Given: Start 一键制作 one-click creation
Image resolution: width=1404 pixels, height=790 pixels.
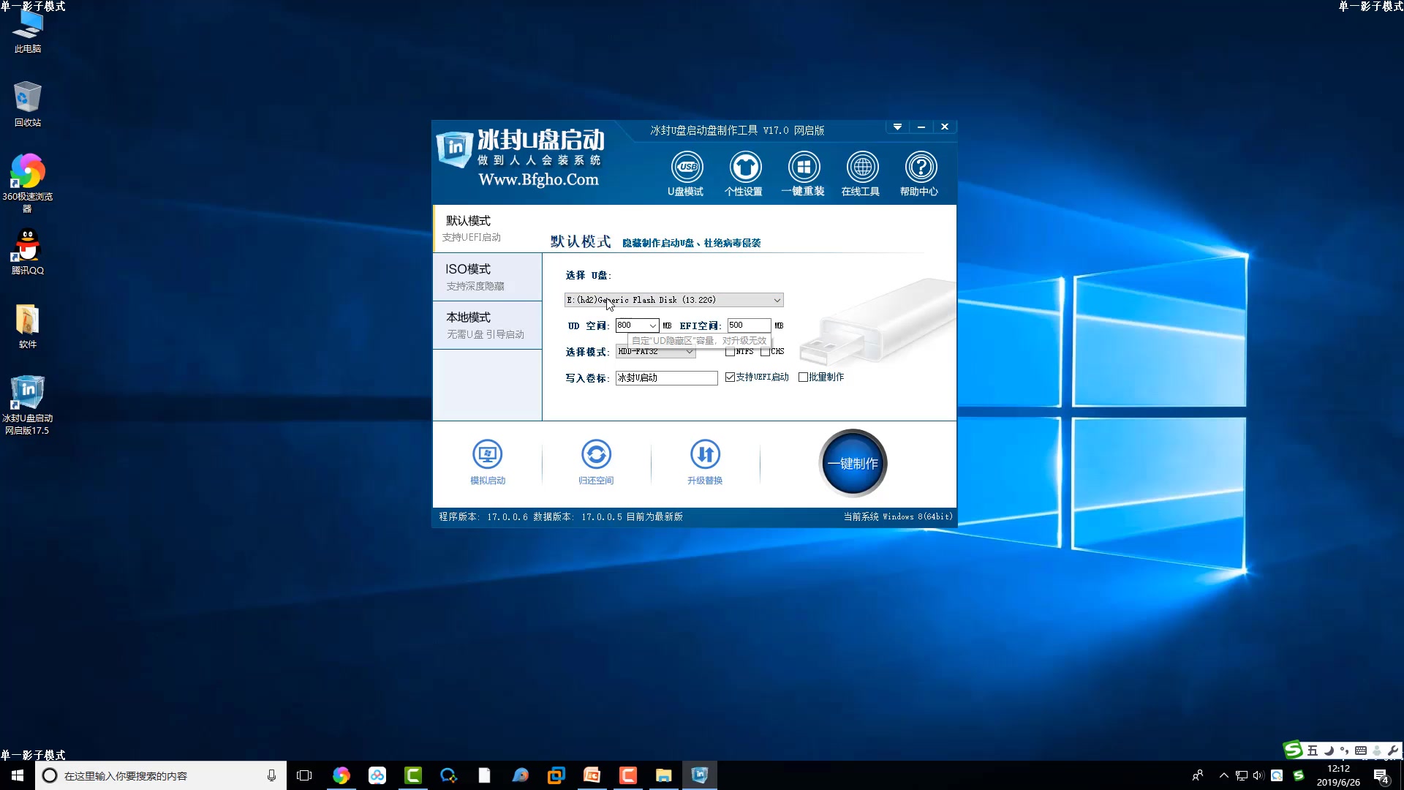Looking at the screenshot, I should (853, 463).
